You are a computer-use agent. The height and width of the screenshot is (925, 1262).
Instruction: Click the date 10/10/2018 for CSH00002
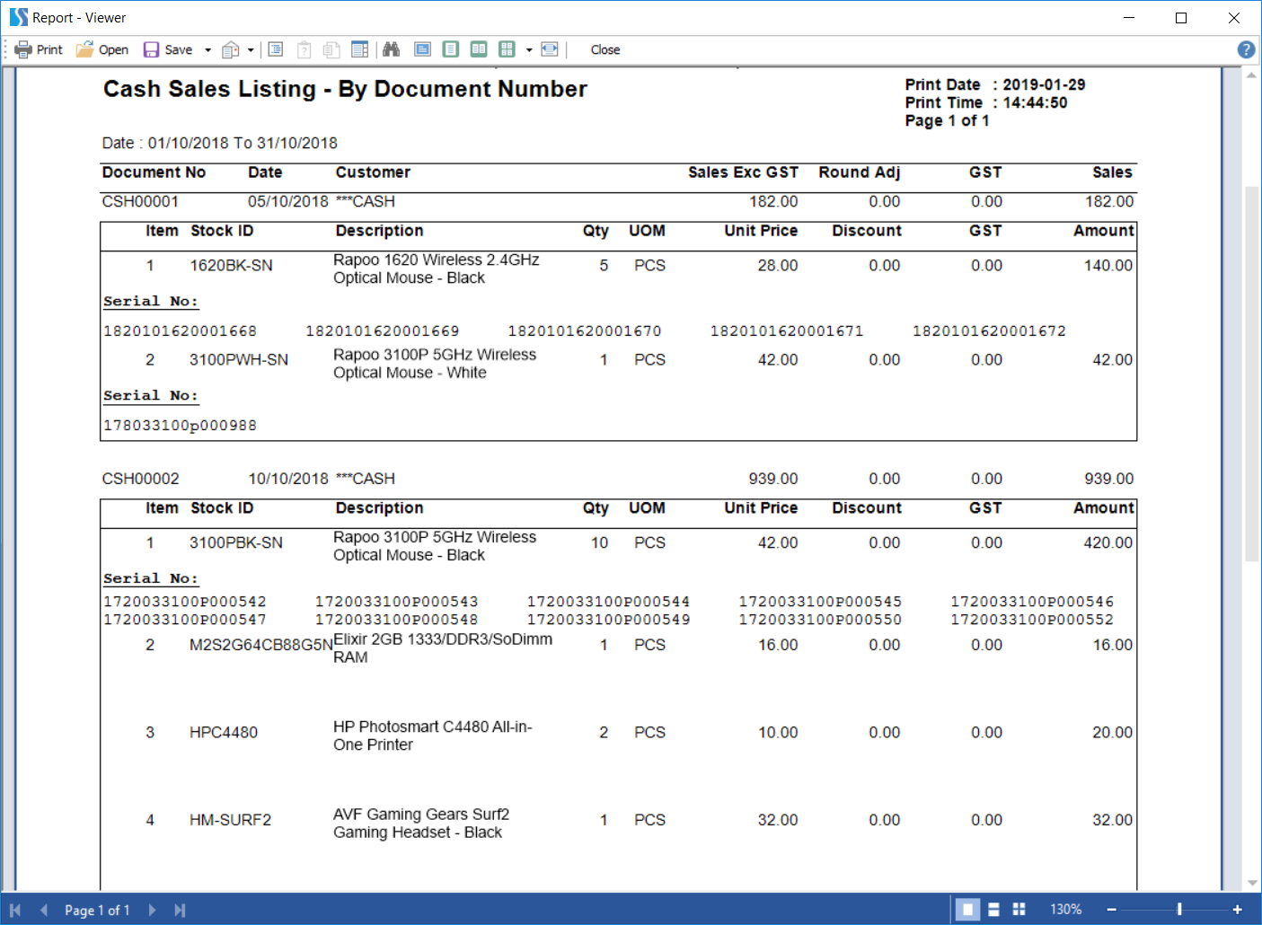point(288,479)
